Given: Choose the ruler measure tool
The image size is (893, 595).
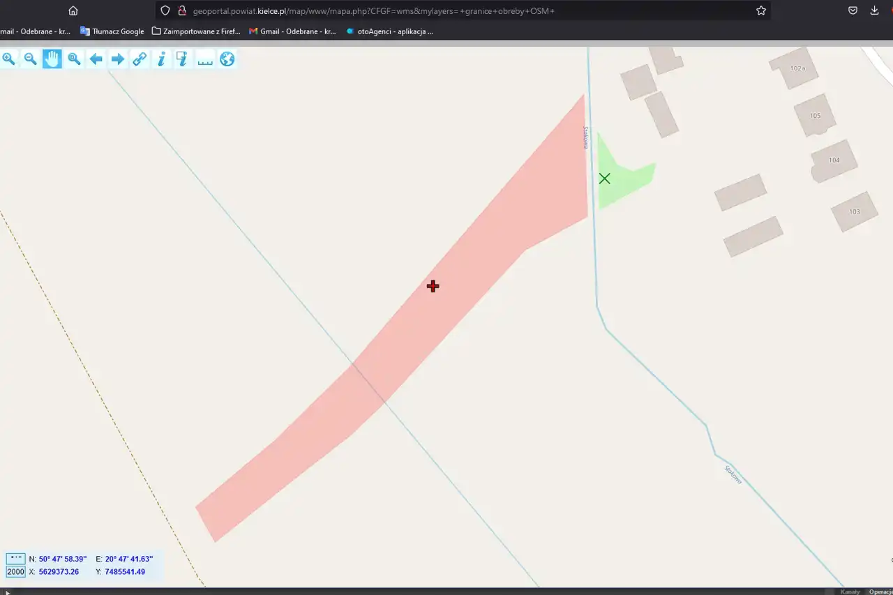Looking at the screenshot, I should 205,59.
